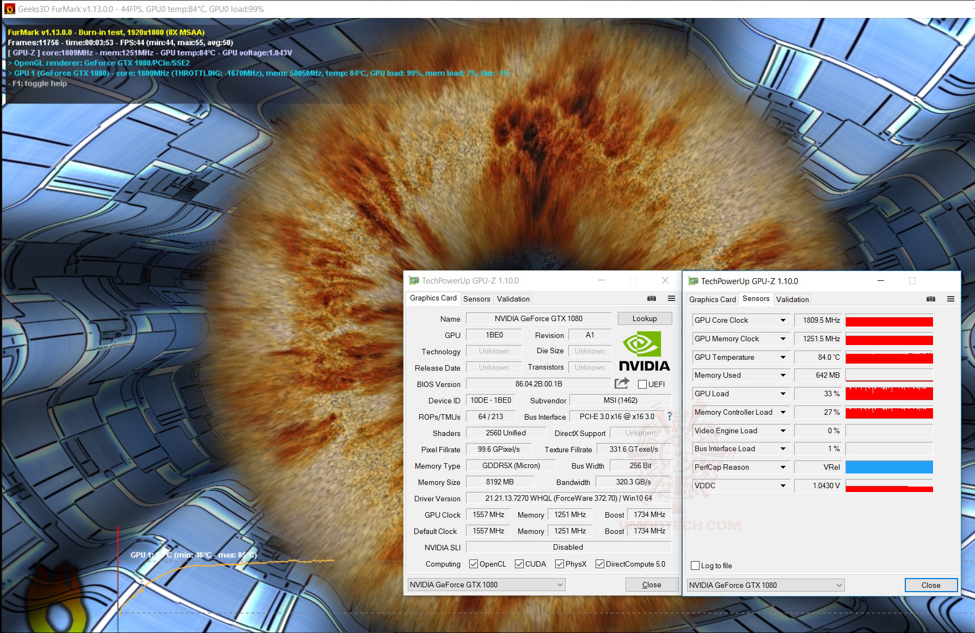Open the VDDC sensor dropdown
The image size is (975, 633).
point(783,486)
